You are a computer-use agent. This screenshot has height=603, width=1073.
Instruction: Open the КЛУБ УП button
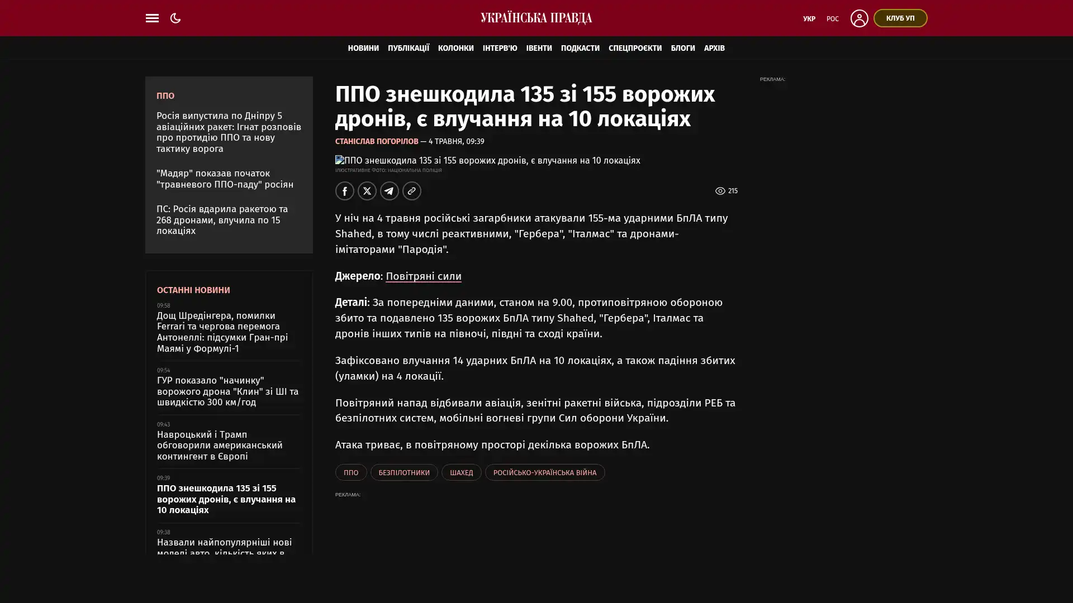coord(900,18)
